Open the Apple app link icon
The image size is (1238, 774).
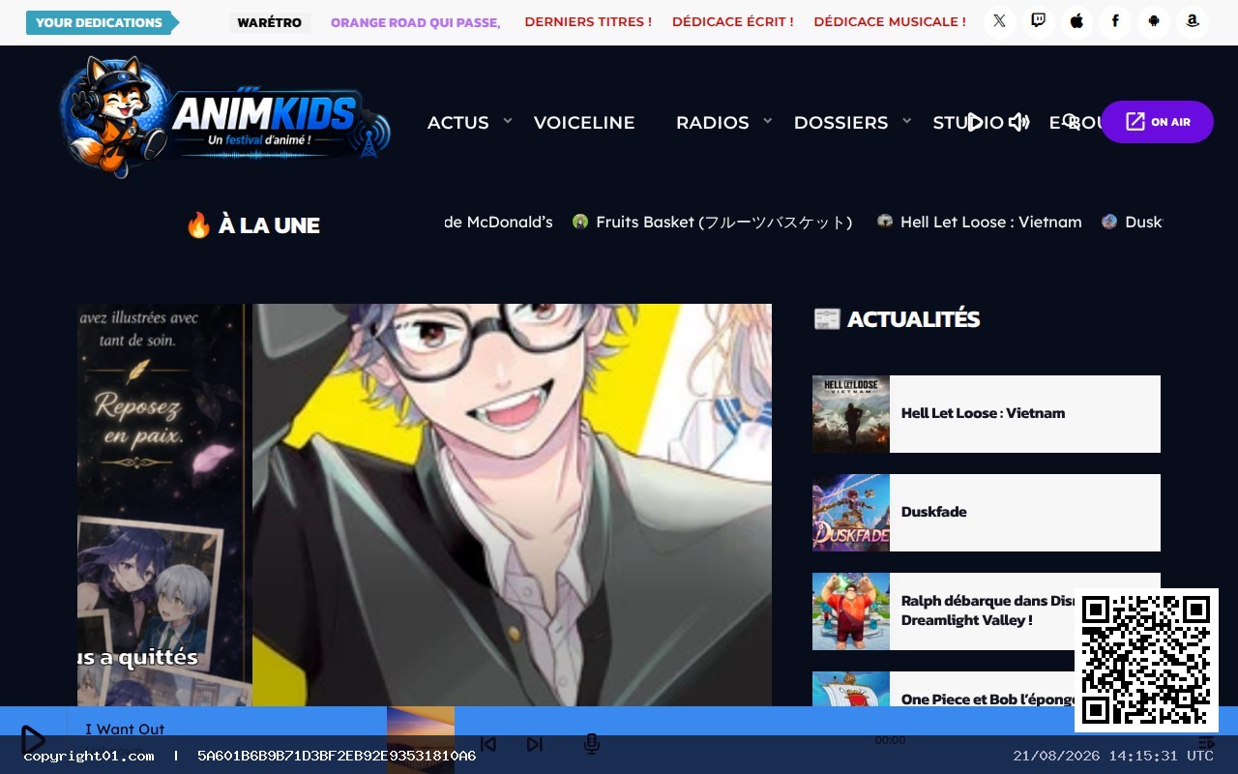pos(1076,21)
